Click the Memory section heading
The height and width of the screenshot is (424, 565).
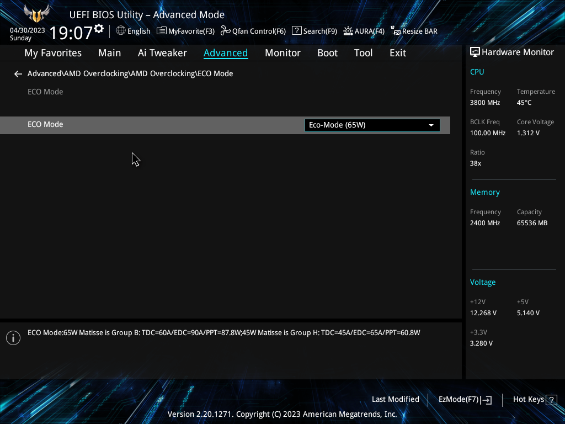(484, 193)
